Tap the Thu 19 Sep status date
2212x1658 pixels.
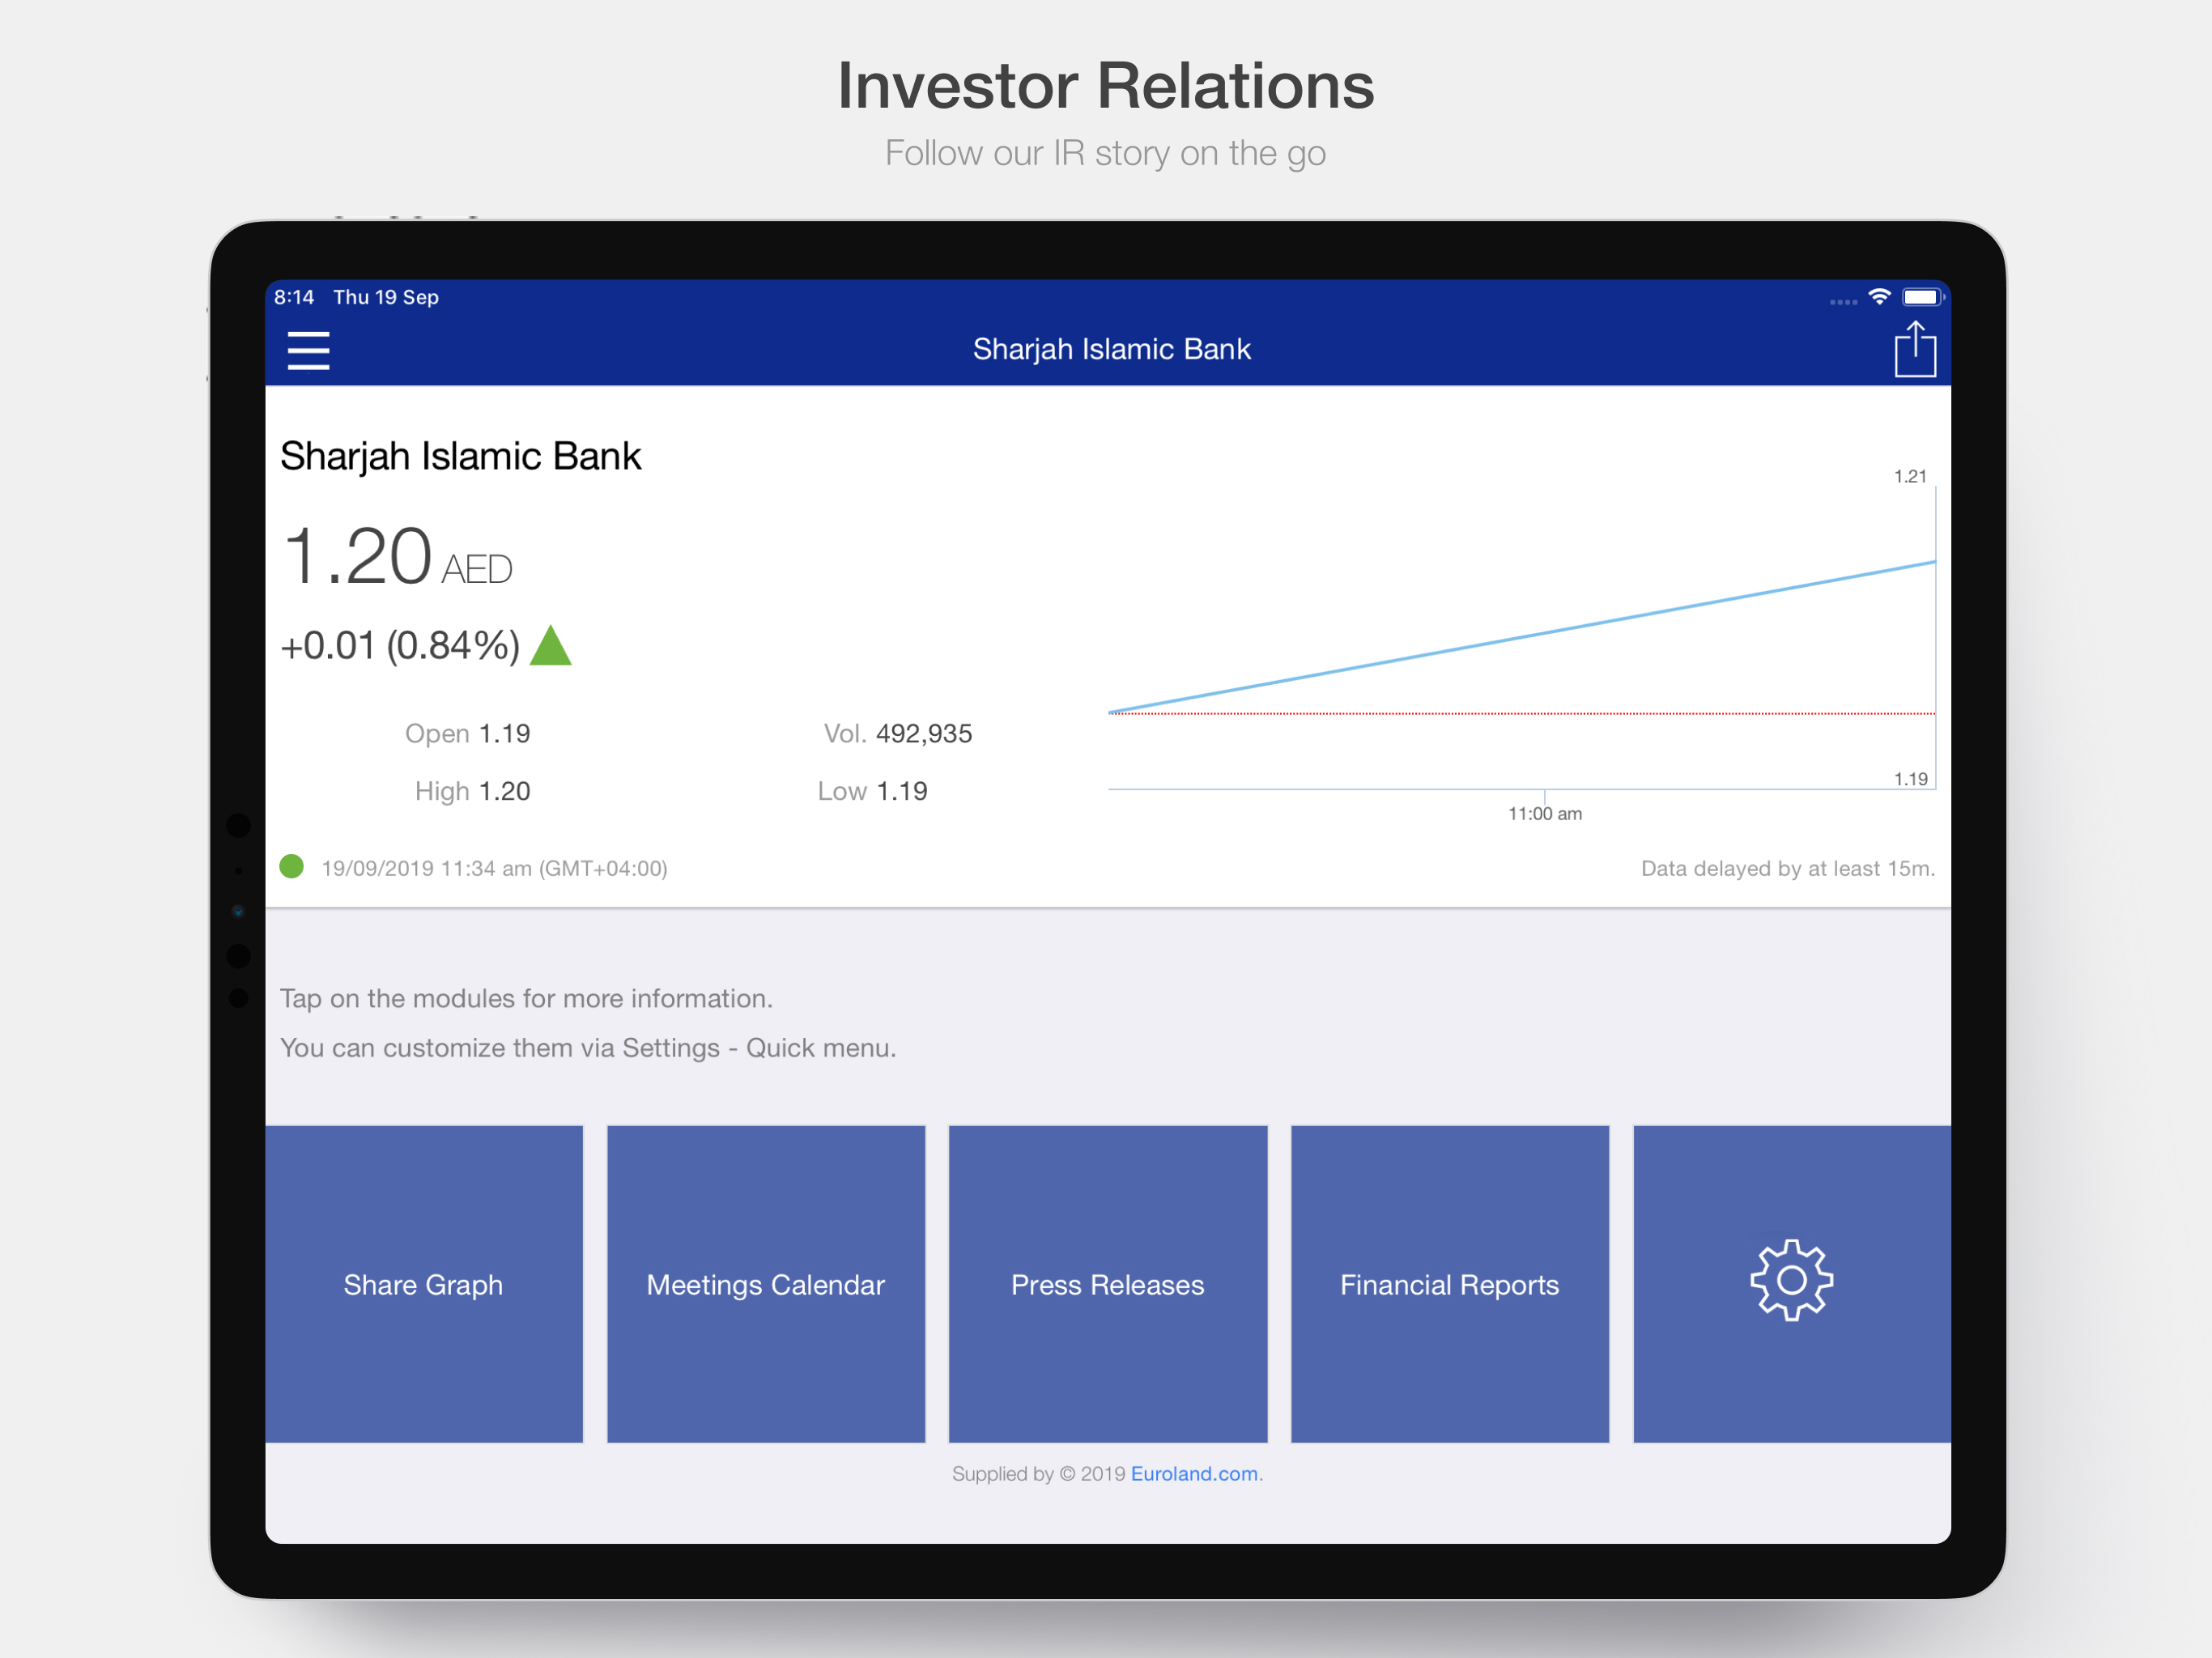tap(386, 297)
